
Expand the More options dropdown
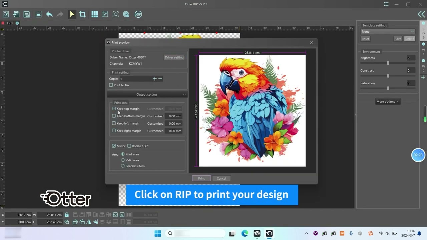(x=387, y=102)
